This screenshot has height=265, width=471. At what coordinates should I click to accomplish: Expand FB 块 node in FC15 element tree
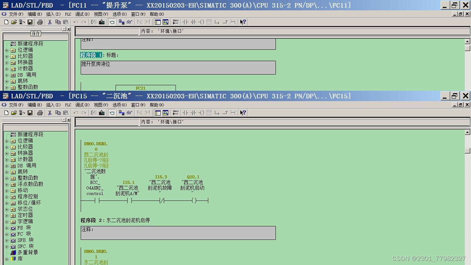pyautogui.click(x=7, y=228)
